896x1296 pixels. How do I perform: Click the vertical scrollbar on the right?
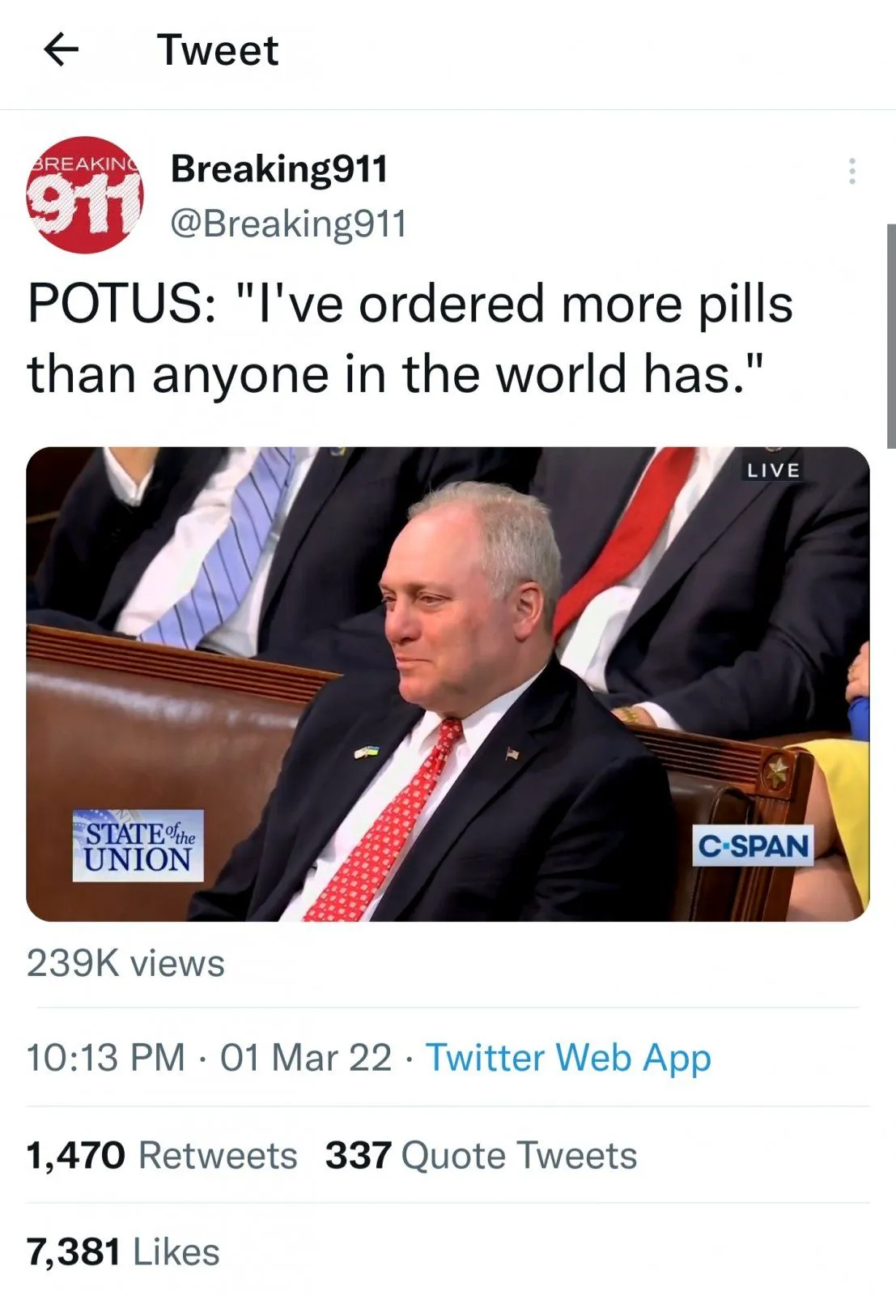click(x=890, y=335)
